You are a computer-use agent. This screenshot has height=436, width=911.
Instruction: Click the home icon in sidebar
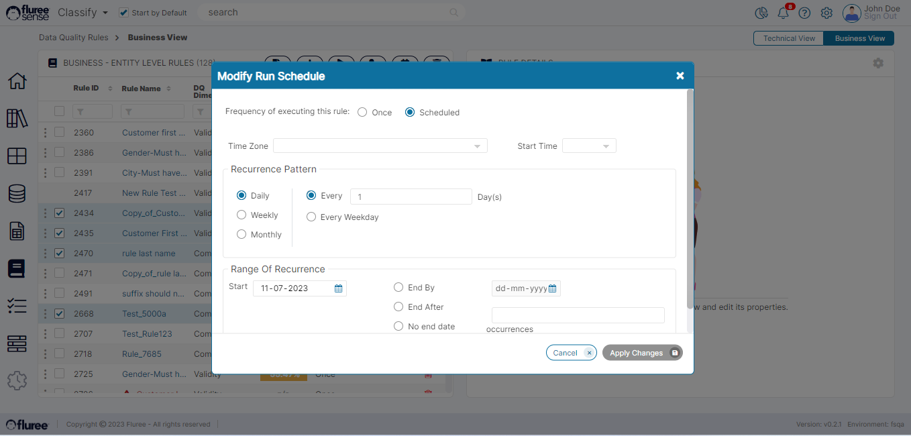17,81
